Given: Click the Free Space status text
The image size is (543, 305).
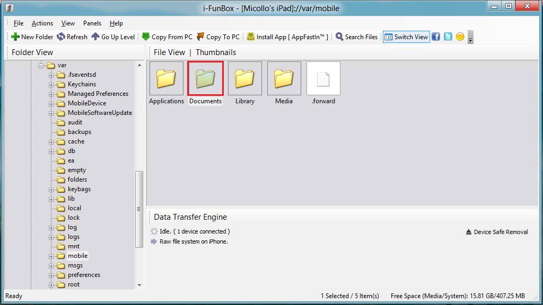Looking at the screenshot, I should (458, 296).
